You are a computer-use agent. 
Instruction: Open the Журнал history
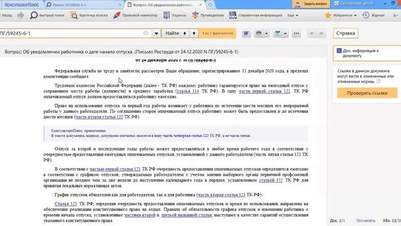373,15
